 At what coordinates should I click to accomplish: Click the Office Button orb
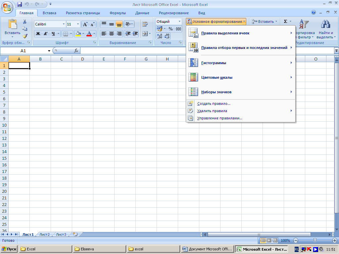(x=7, y=8)
